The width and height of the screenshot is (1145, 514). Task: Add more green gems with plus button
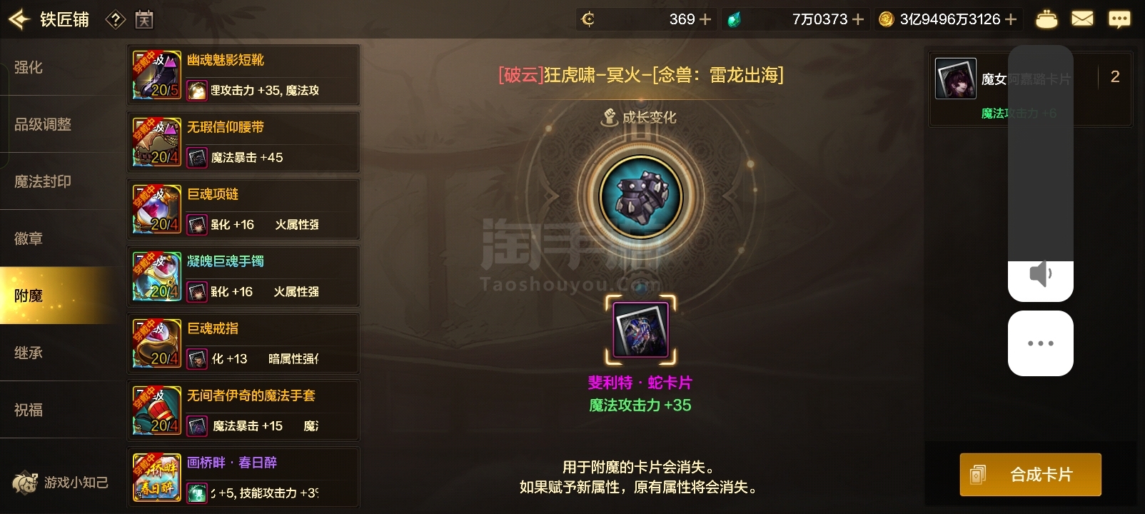click(858, 19)
